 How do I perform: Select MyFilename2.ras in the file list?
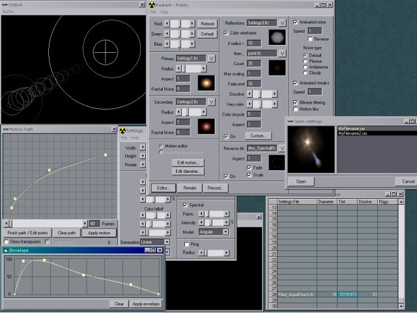(353, 133)
